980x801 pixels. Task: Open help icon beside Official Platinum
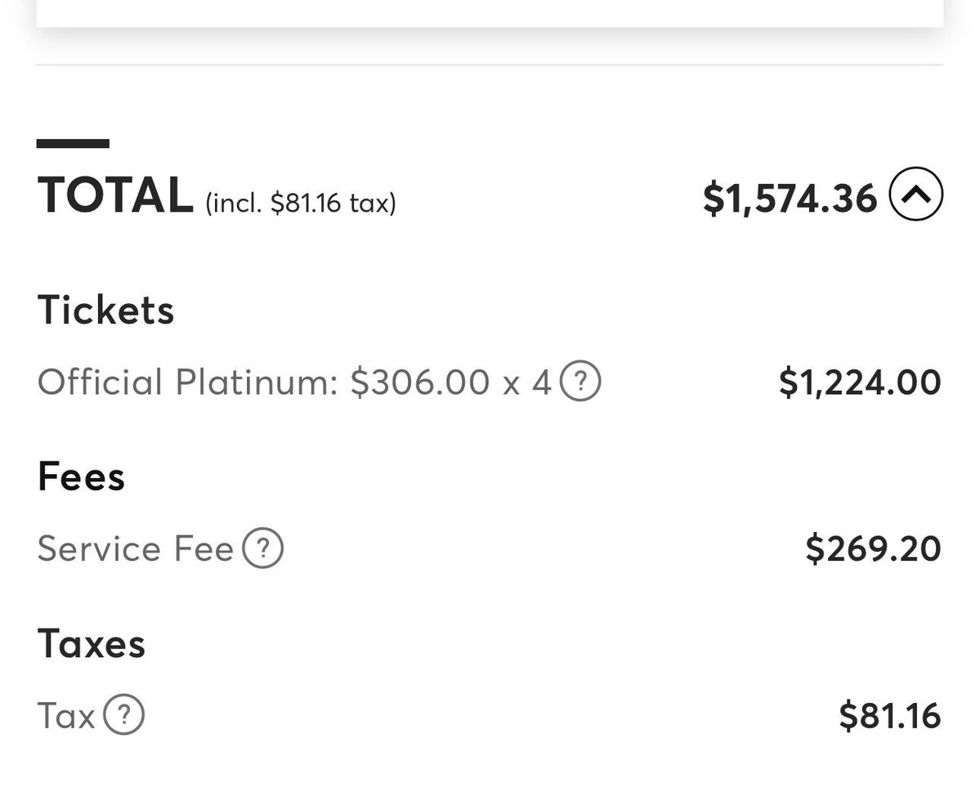pyautogui.click(x=579, y=381)
